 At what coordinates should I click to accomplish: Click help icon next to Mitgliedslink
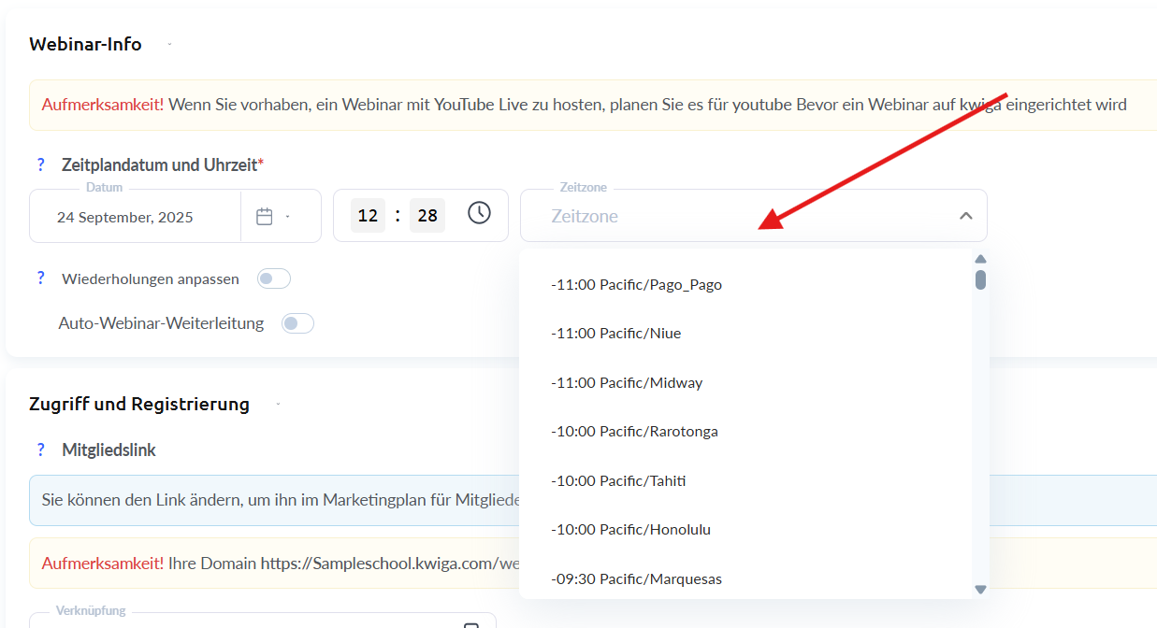(x=40, y=450)
